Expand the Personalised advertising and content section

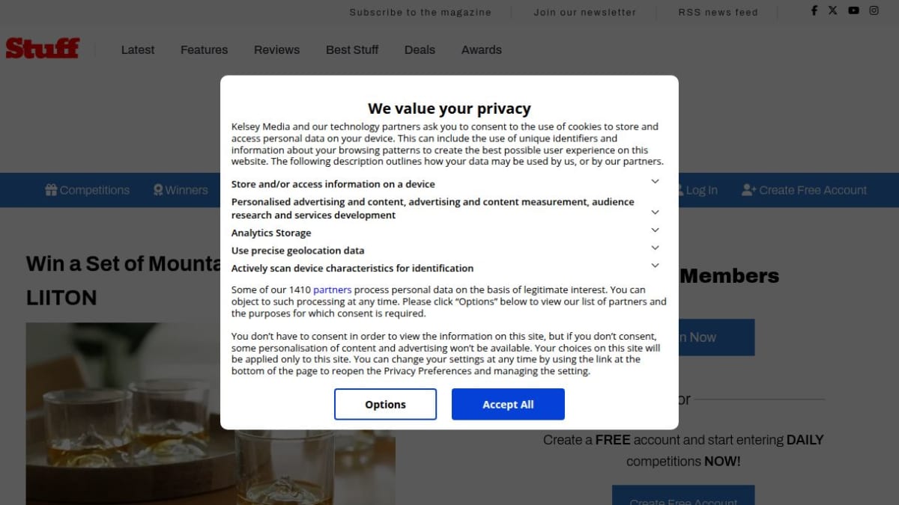pyautogui.click(x=655, y=212)
